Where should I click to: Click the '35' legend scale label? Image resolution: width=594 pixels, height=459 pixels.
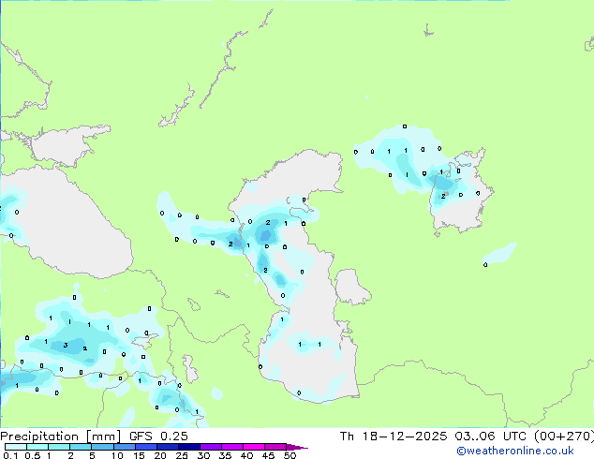point(225,455)
